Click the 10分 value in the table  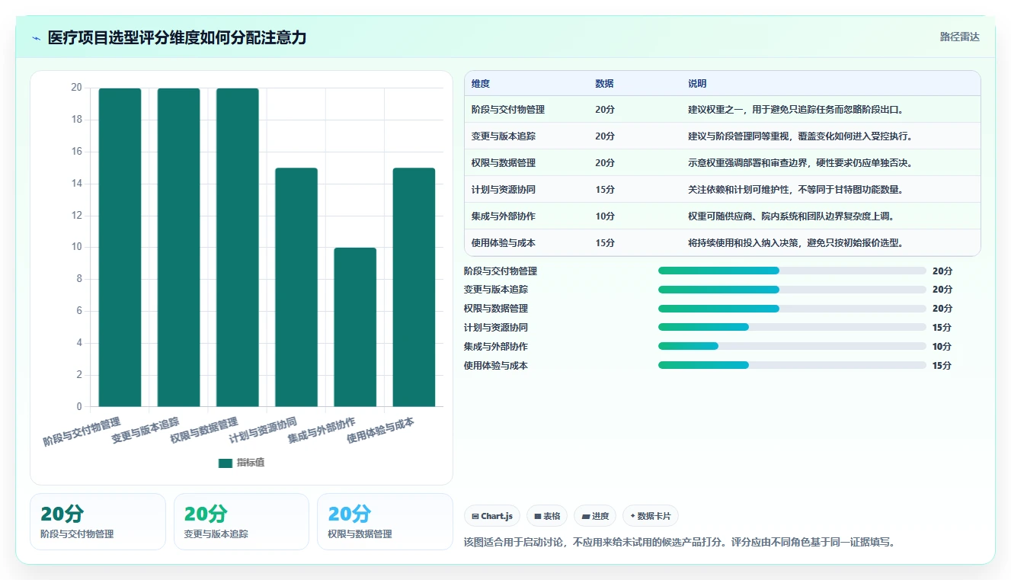coord(605,216)
